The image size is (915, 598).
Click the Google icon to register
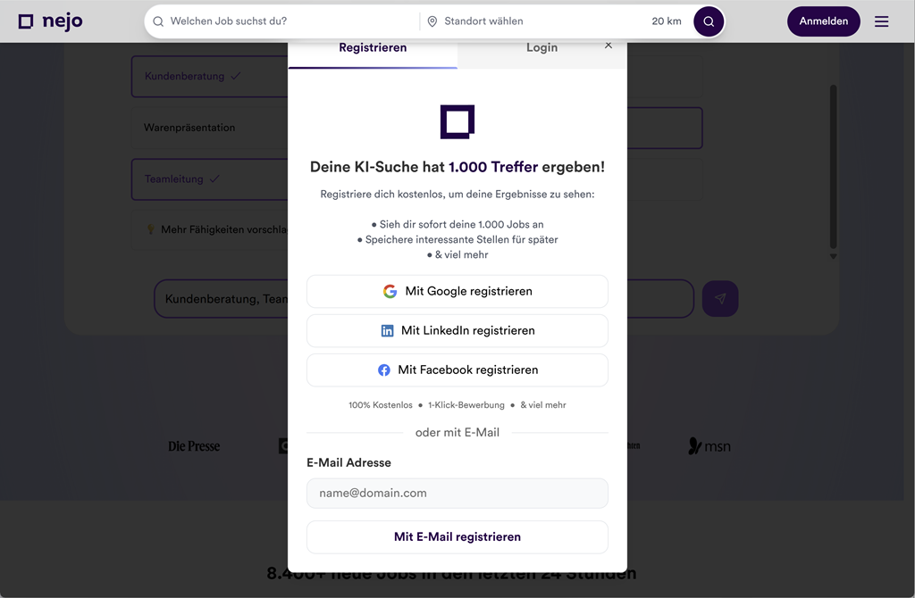(390, 291)
